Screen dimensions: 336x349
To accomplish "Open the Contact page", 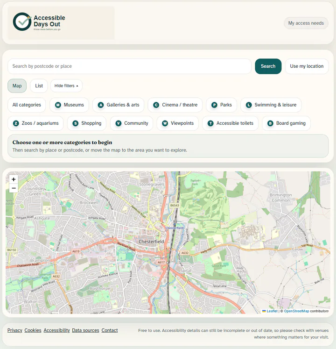I will [109, 330].
